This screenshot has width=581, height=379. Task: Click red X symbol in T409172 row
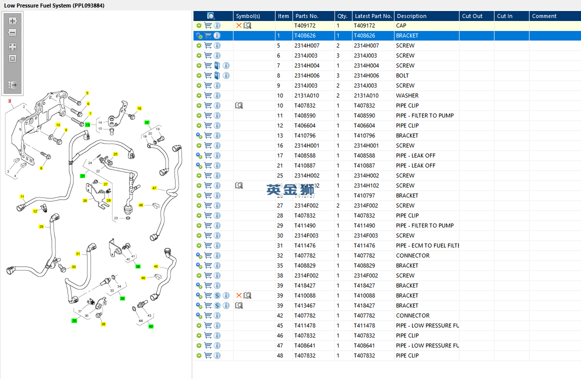pos(239,25)
